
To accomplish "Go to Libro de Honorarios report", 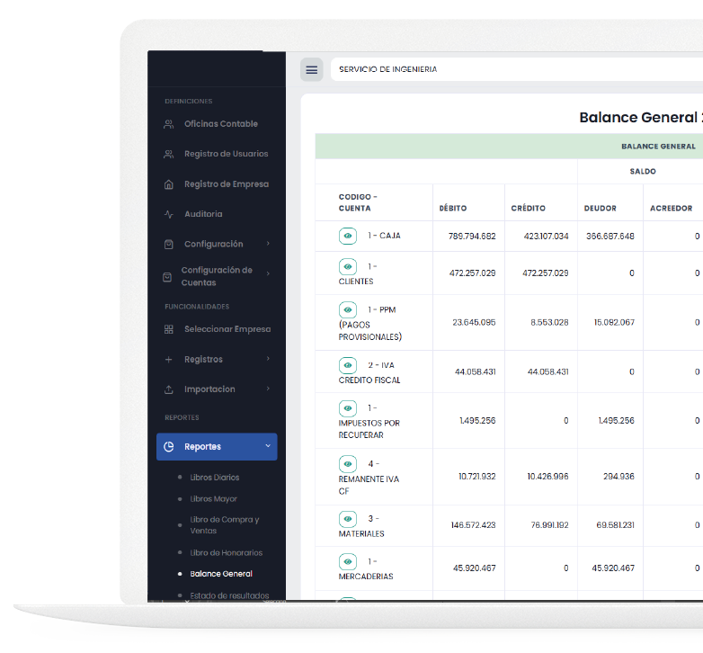I will [227, 553].
